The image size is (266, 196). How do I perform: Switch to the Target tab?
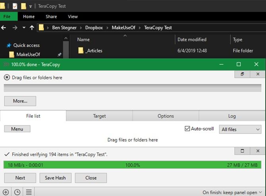pyautogui.click(x=99, y=116)
